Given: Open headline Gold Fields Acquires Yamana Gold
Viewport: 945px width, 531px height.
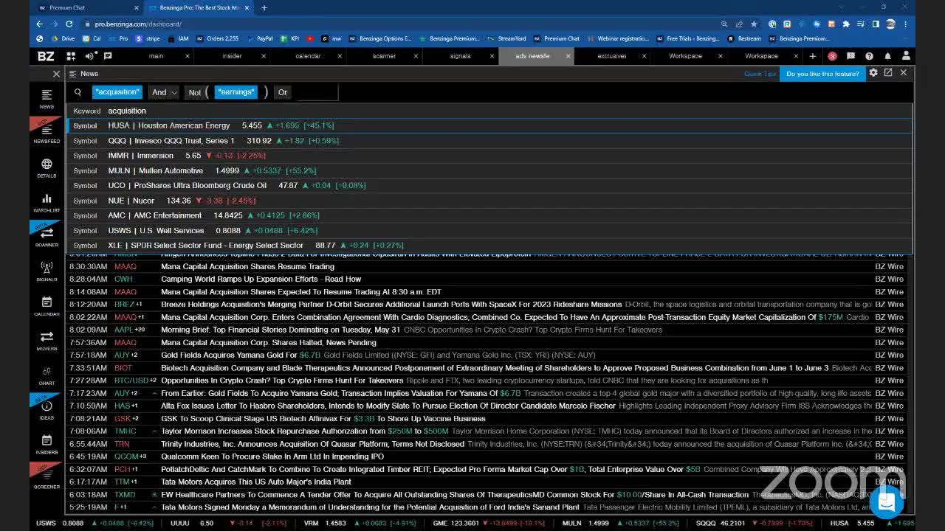Looking at the screenshot, I should (x=240, y=355).
